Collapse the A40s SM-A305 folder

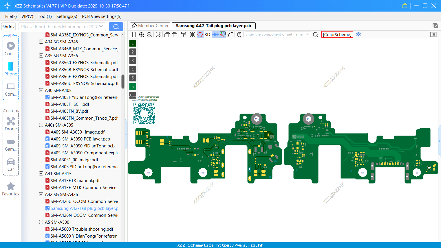[41, 125]
